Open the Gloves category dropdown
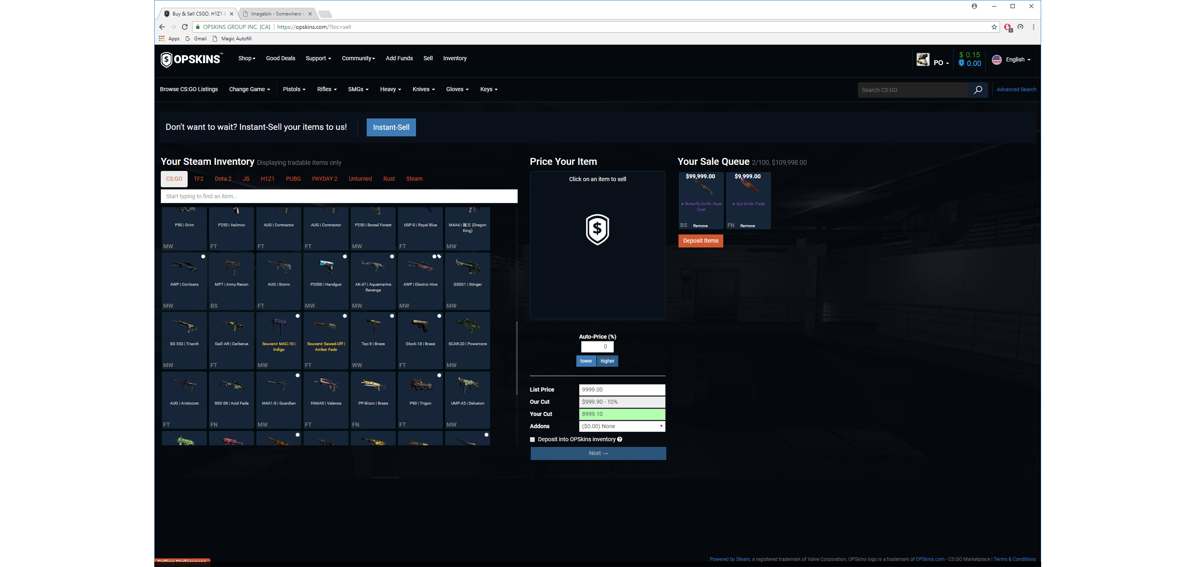1195x567 pixels. (x=457, y=90)
